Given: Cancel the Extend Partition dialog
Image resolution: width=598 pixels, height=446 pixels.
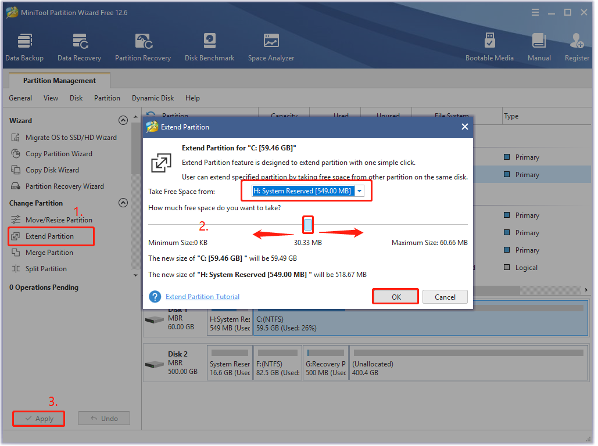Looking at the screenshot, I should point(445,297).
